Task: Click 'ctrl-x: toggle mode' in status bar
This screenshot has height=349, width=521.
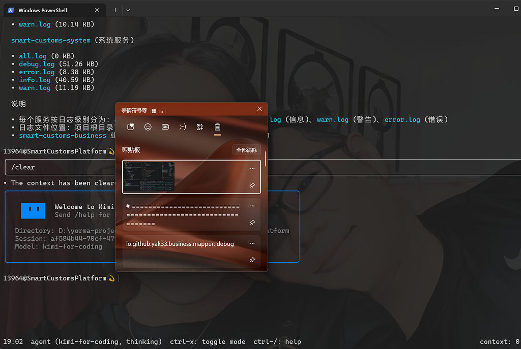Action: pos(208,342)
